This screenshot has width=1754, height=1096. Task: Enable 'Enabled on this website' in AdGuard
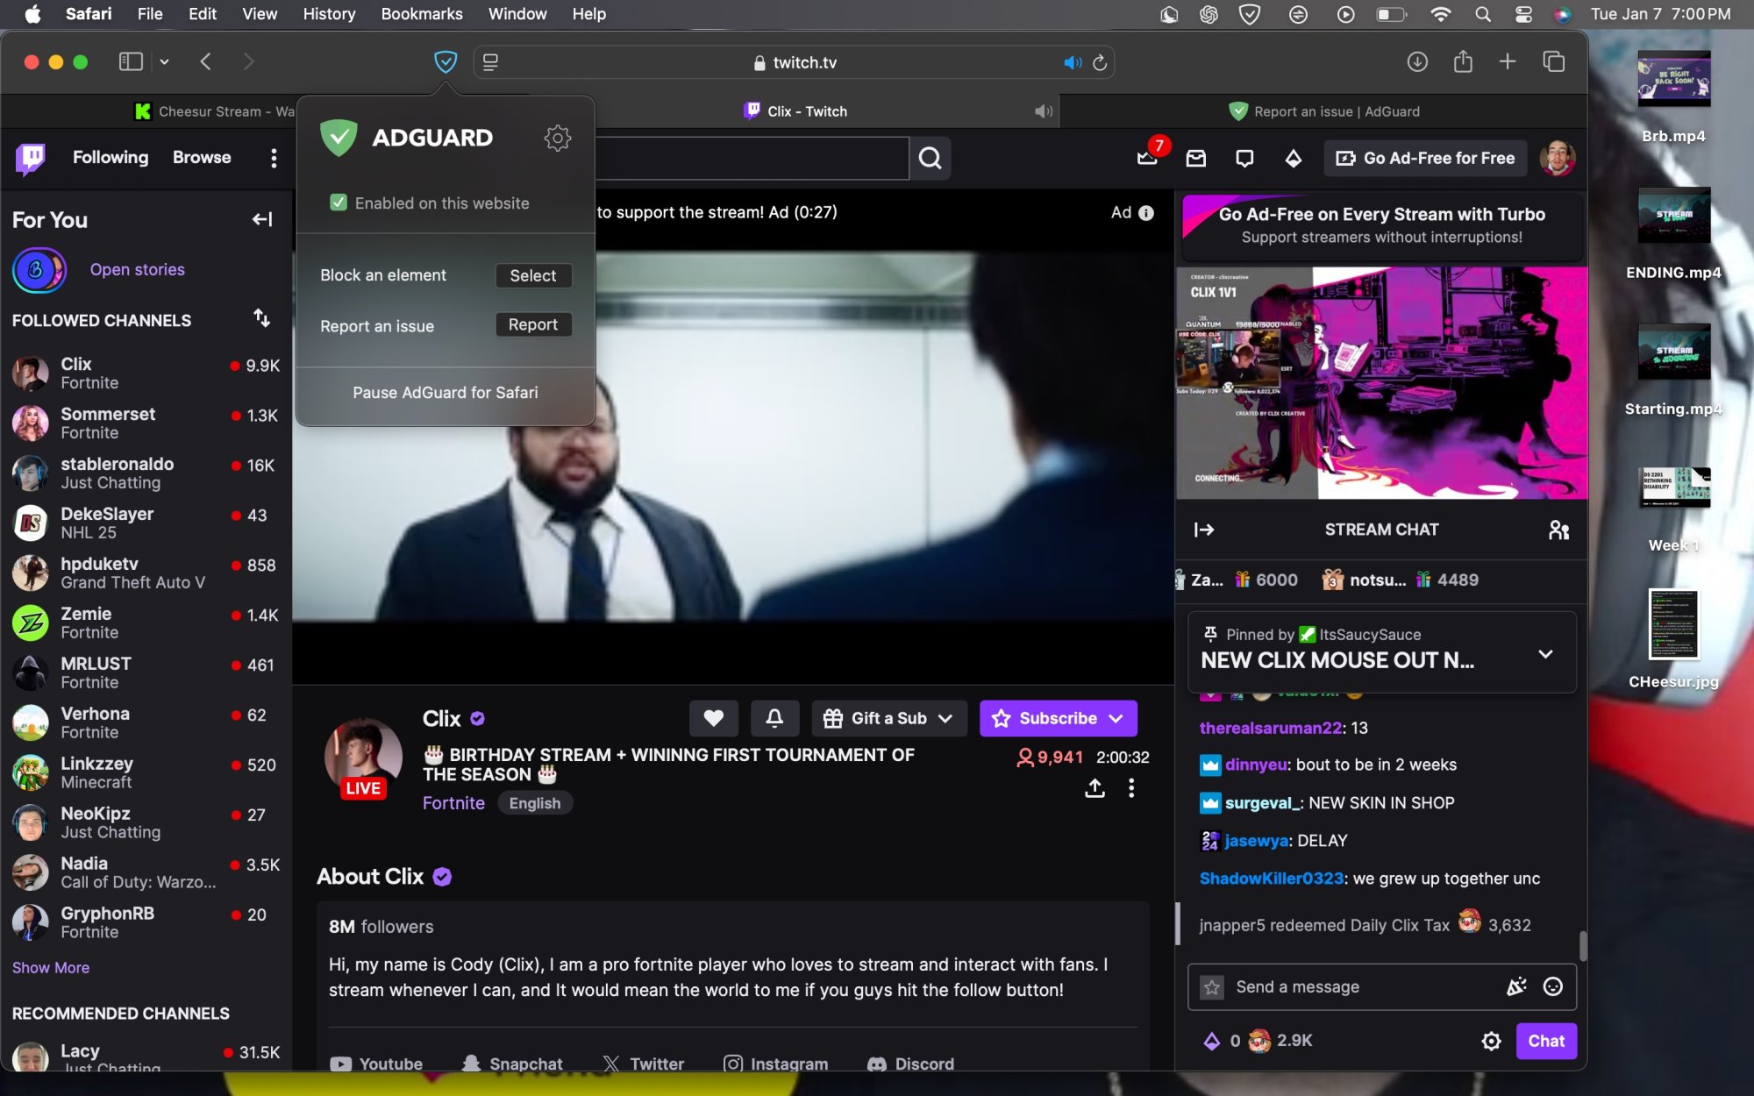pos(339,203)
